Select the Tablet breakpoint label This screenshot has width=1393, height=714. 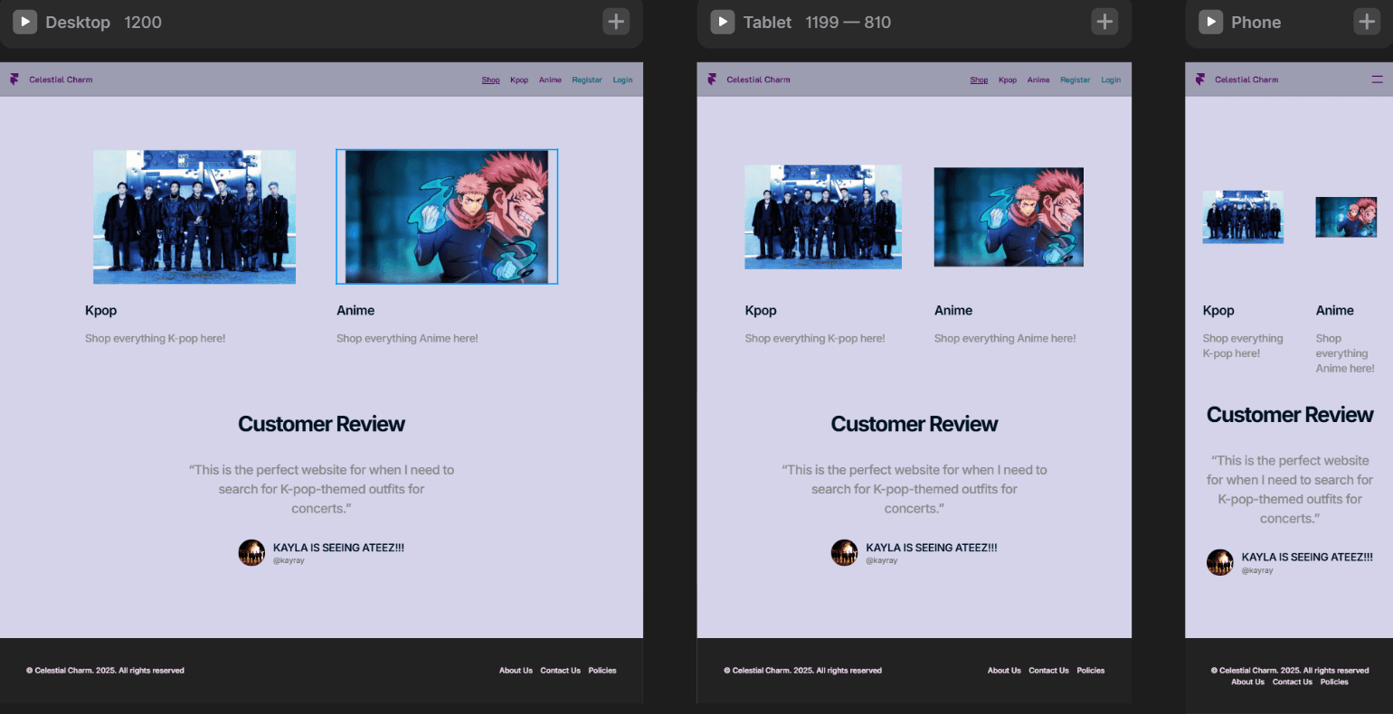coord(767,23)
